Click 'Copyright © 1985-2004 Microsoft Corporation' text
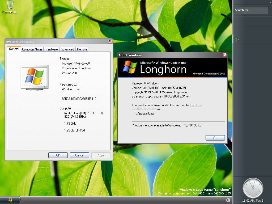This screenshot has width=272, height=204. tap(160, 92)
